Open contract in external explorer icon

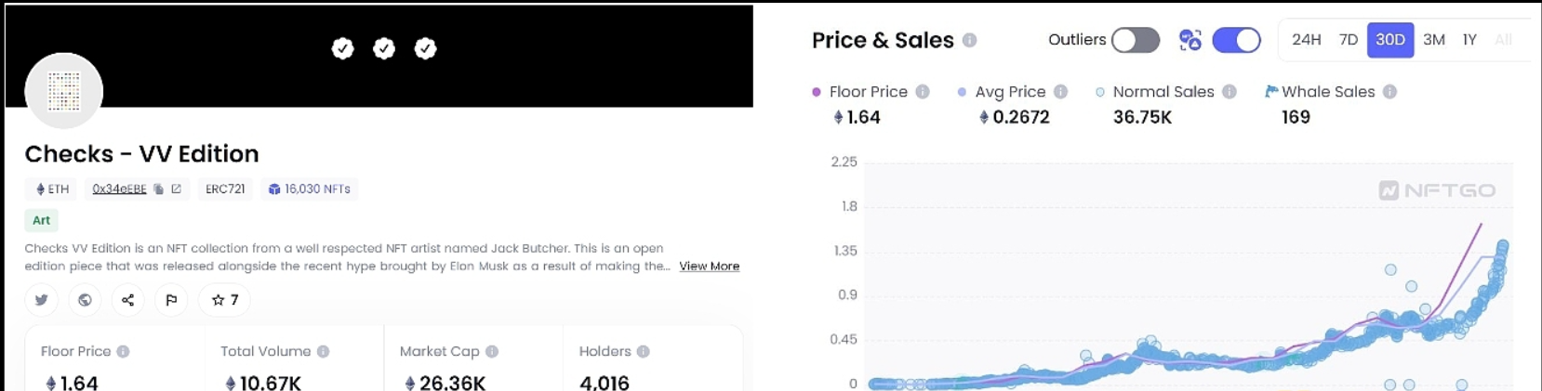tap(176, 189)
